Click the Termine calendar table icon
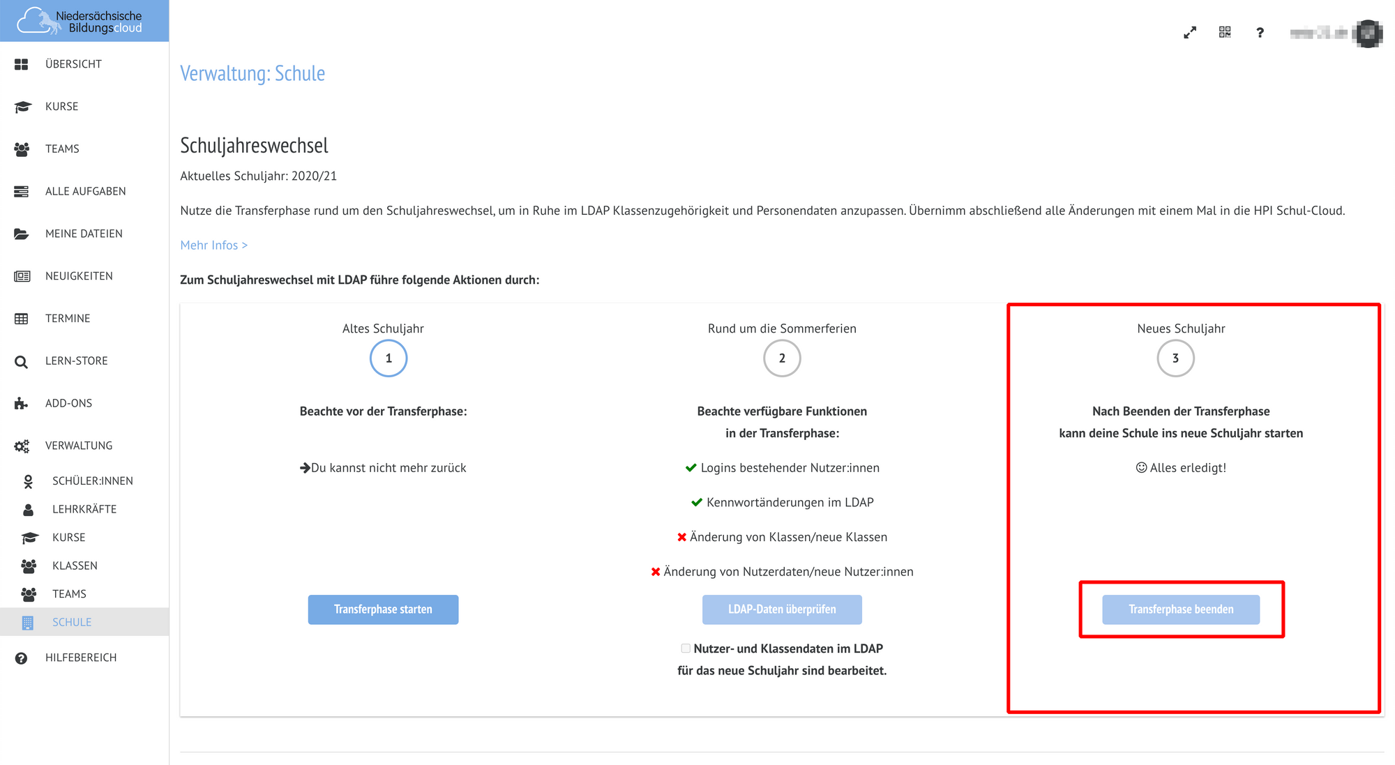 coord(22,319)
